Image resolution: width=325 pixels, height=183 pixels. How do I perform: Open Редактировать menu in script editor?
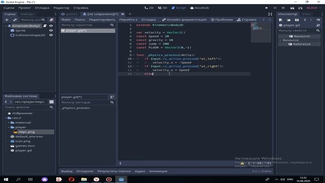click(x=102, y=19)
